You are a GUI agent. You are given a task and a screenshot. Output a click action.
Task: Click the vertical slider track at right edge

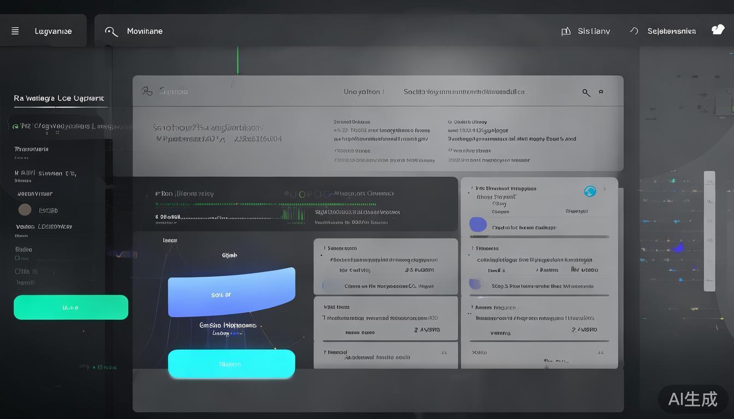click(709, 231)
